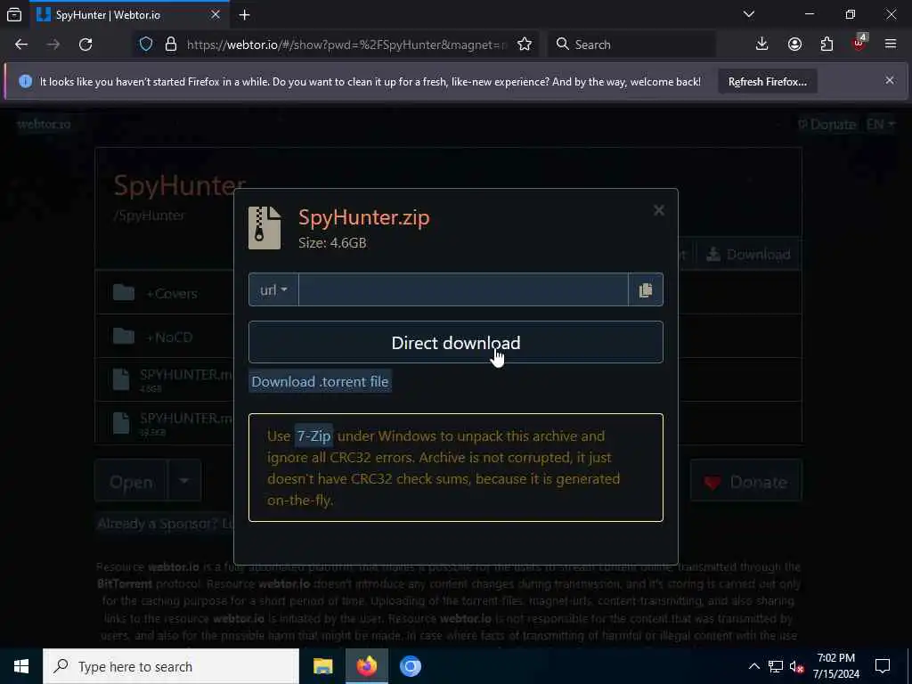The height and width of the screenshot is (684, 912).
Task: Open the tracking protection shield icon
Action: tap(146, 45)
